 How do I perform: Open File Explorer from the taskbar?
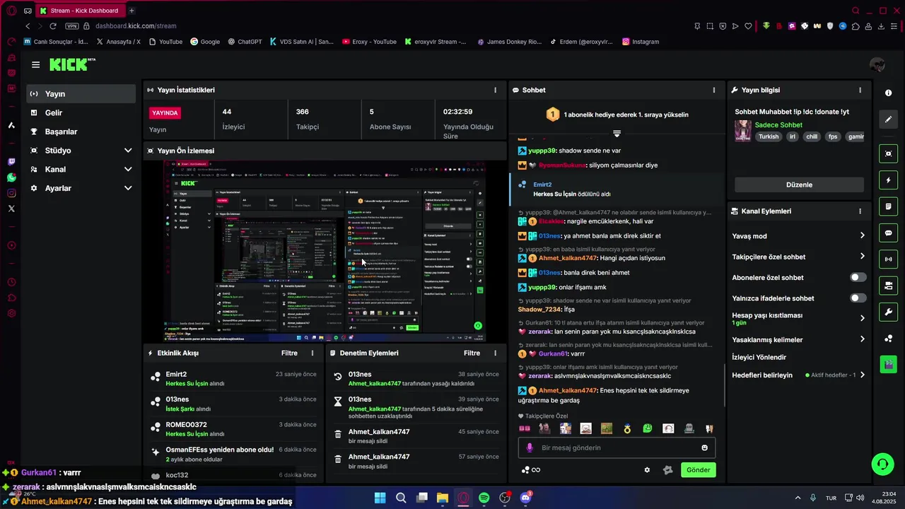pos(443,498)
